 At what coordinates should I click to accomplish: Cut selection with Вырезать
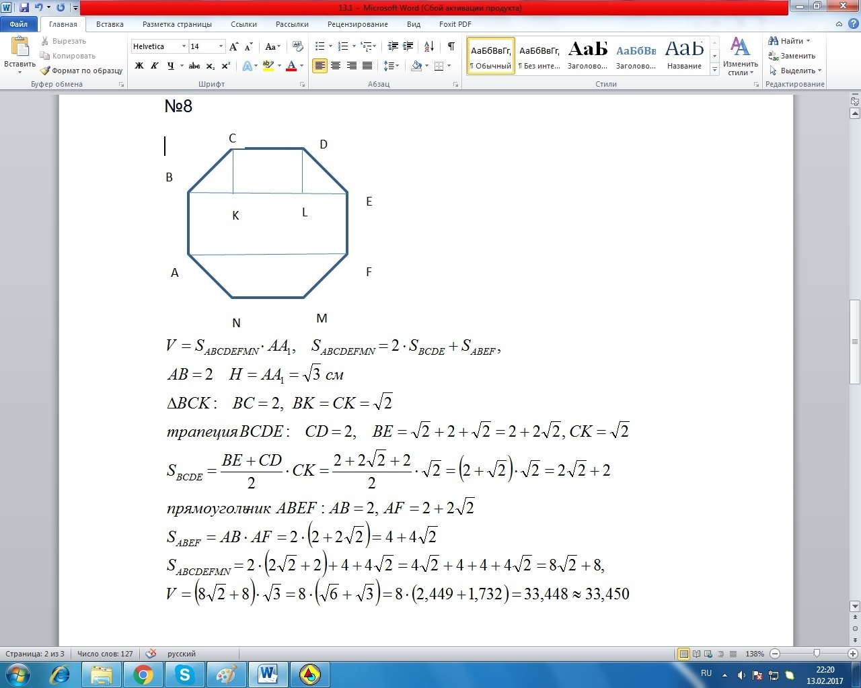63,41
